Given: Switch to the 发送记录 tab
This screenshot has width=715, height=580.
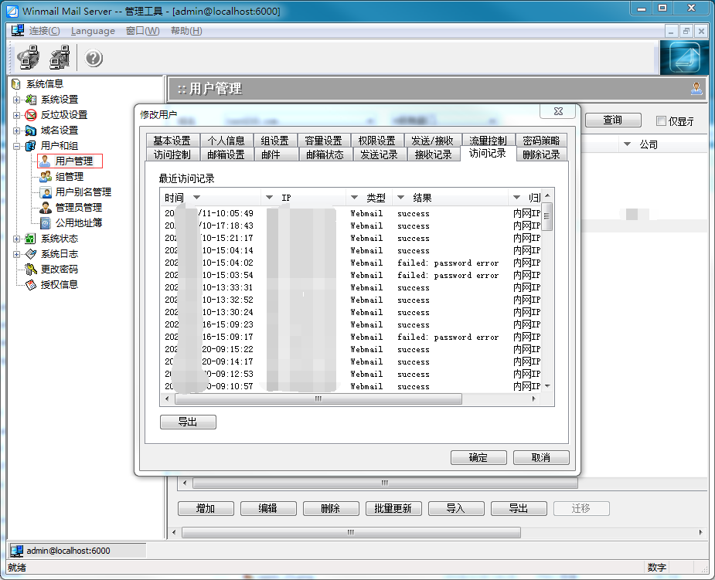Looking at the screenshot, I should (379, 154).
